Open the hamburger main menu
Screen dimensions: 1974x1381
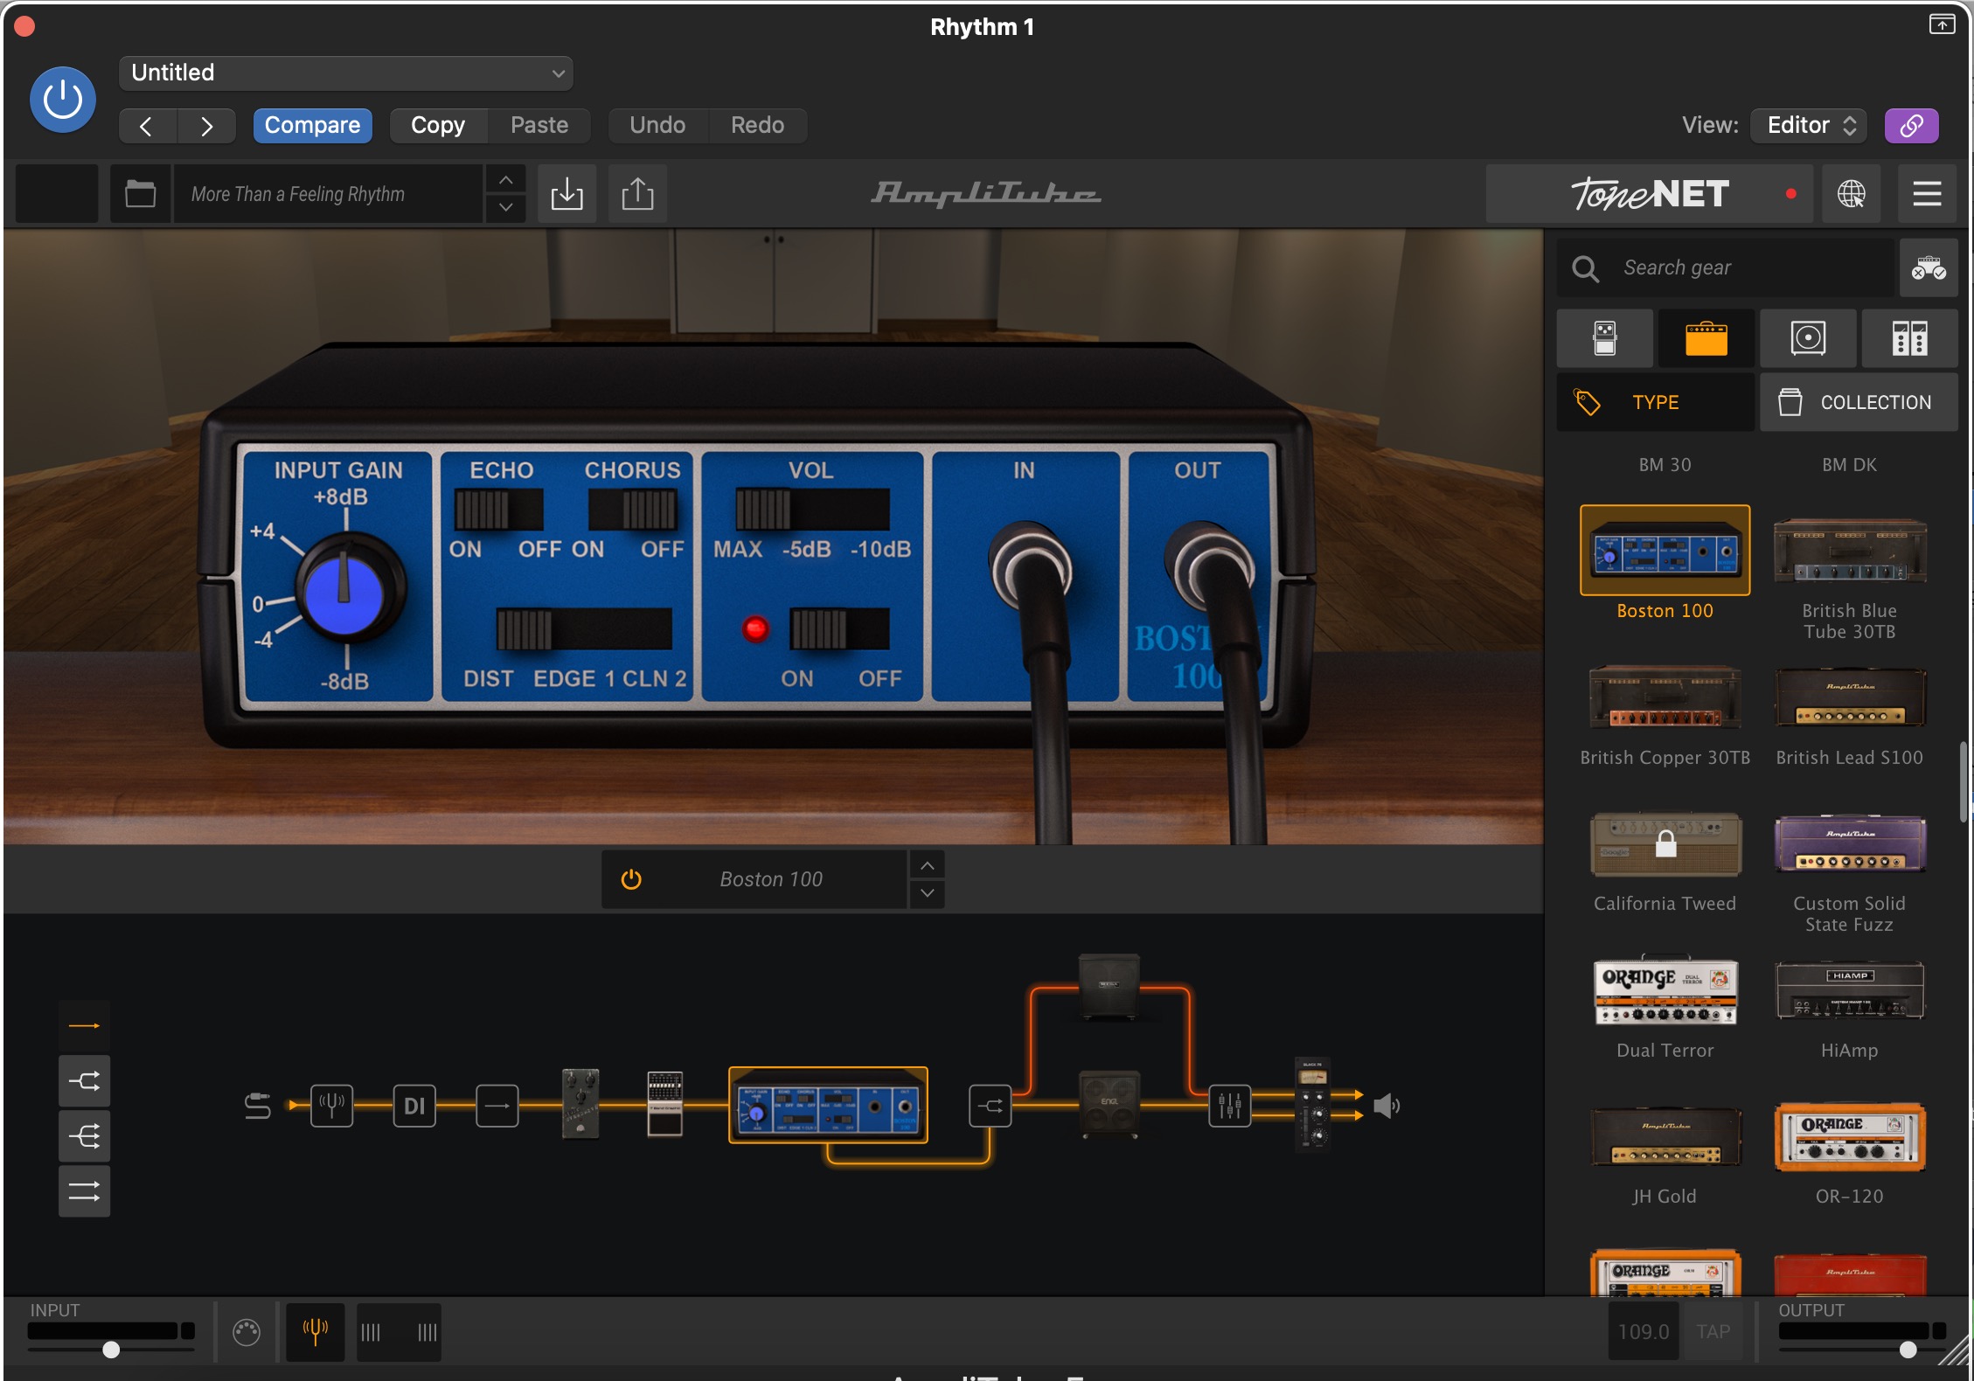point(1927,193)
